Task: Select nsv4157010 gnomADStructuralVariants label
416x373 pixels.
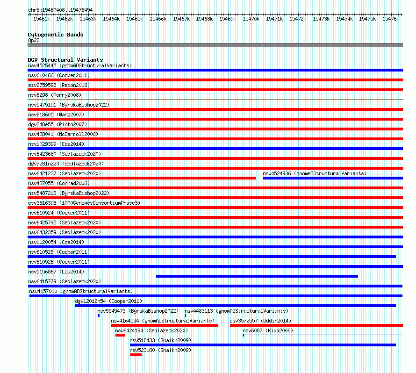Action: point(81,291)
